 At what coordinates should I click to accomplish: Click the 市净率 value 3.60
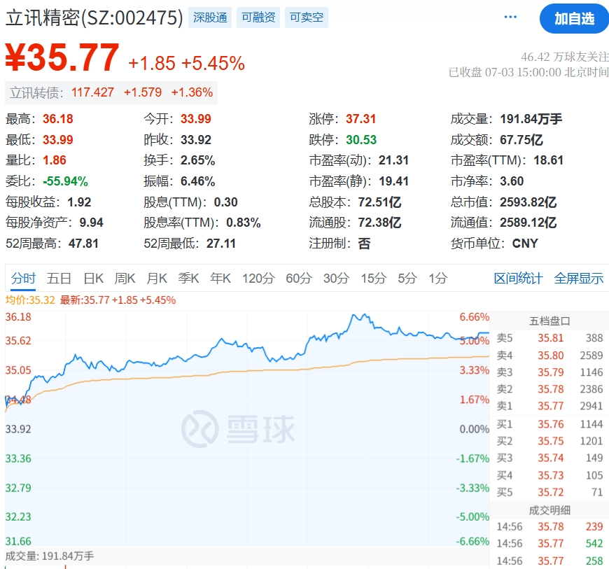[512, 181]
